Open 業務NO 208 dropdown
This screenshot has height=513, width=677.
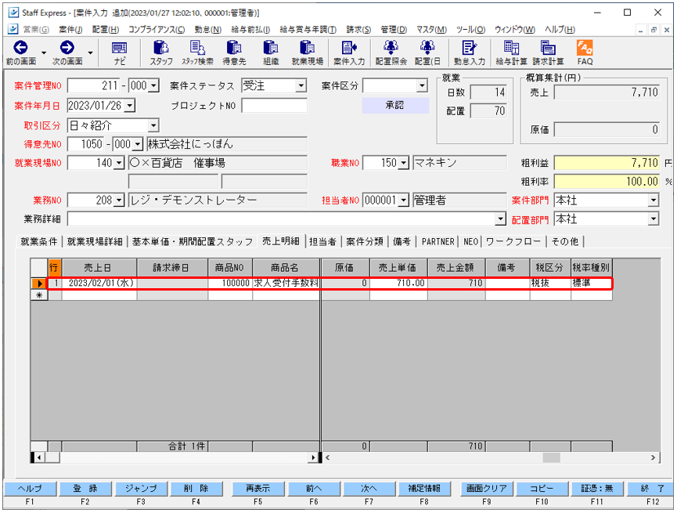119,201
